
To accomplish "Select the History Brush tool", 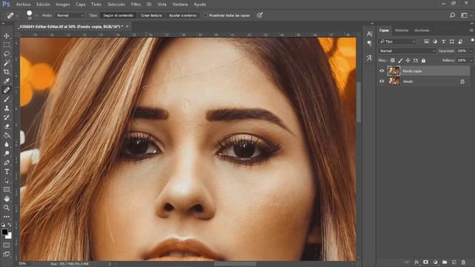I will (7, 117).
